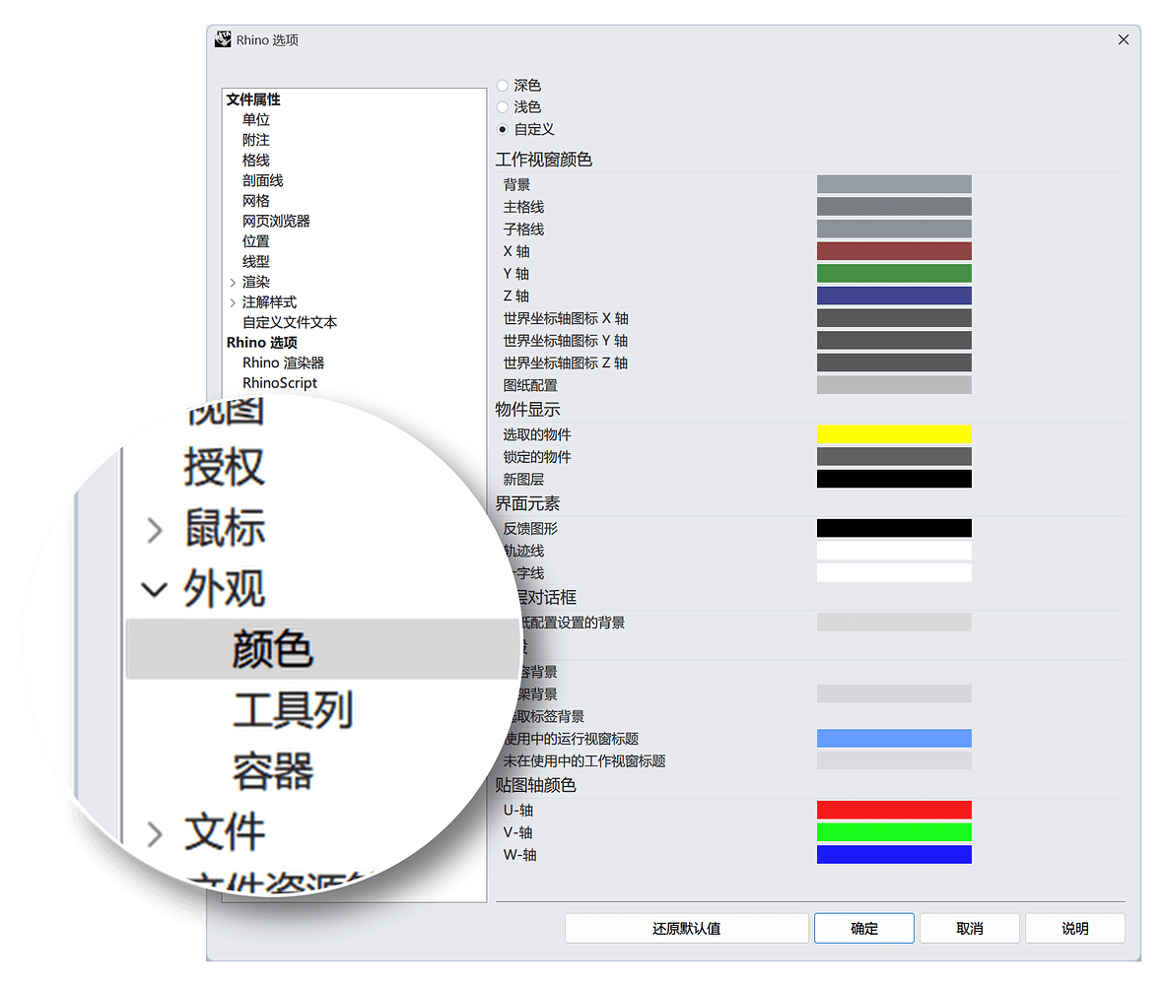The height and width of the screenshot is (985, 1163).
Task: Open the red U-轴 color swatch
Action: click(x=894, y=809)
